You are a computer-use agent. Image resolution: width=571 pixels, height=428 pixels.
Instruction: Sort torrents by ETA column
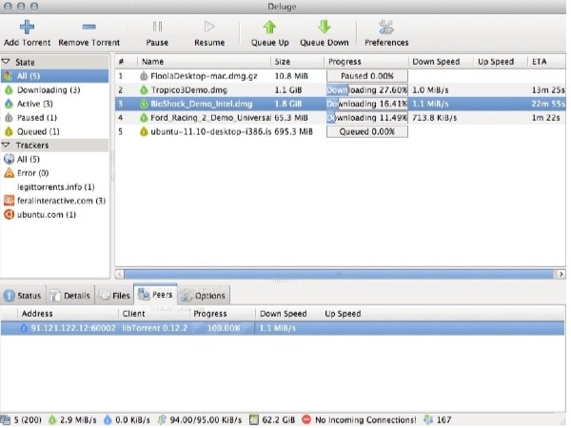546,62
